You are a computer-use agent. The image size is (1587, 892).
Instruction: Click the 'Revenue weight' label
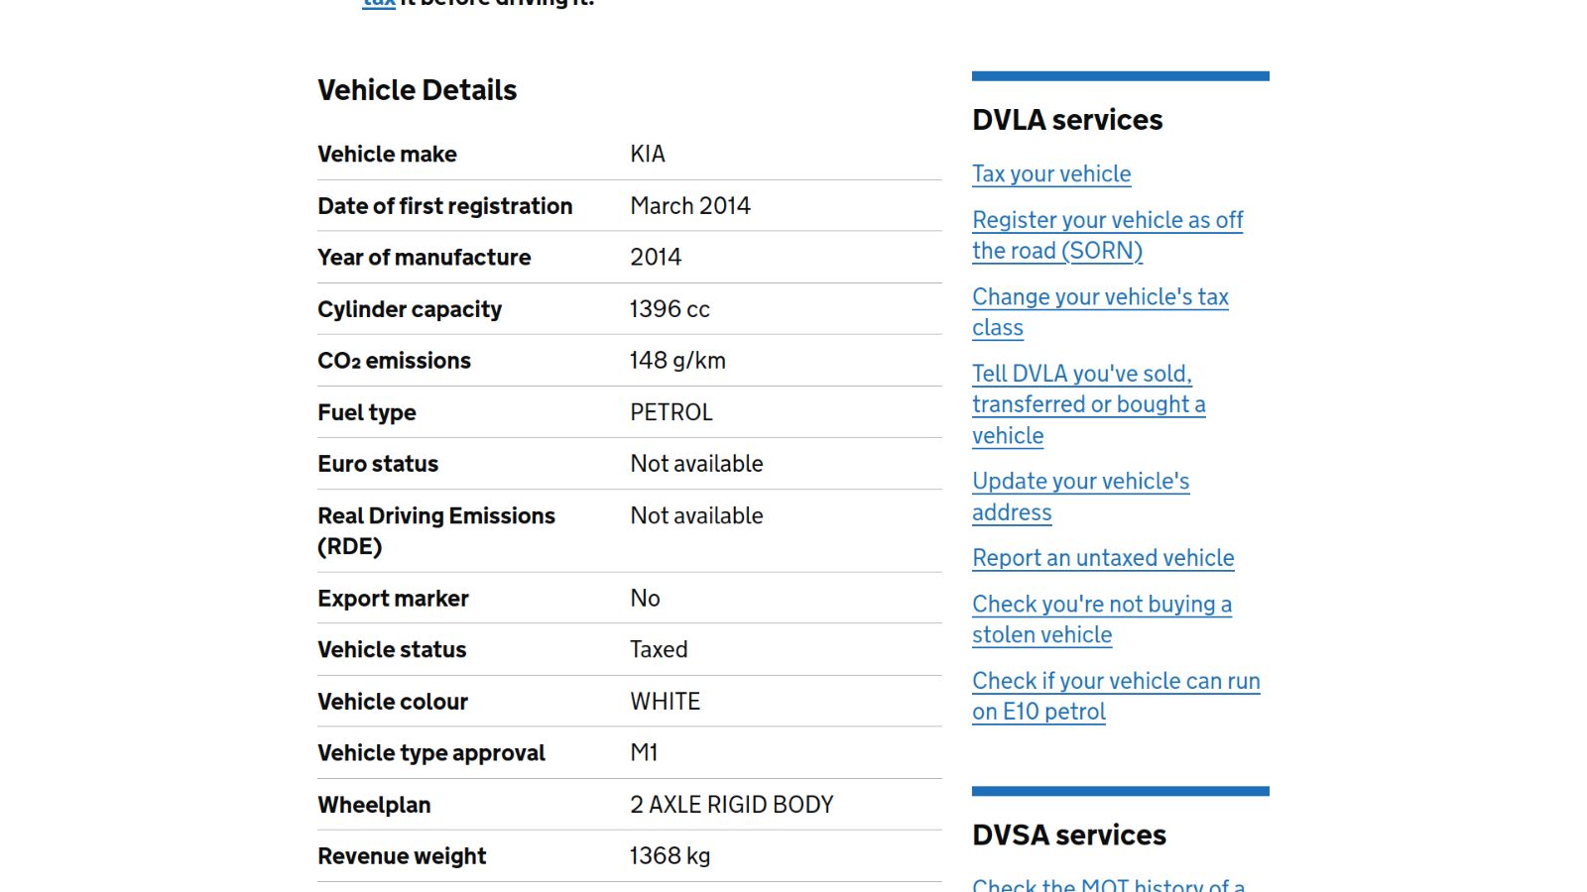tap(402, 856)
